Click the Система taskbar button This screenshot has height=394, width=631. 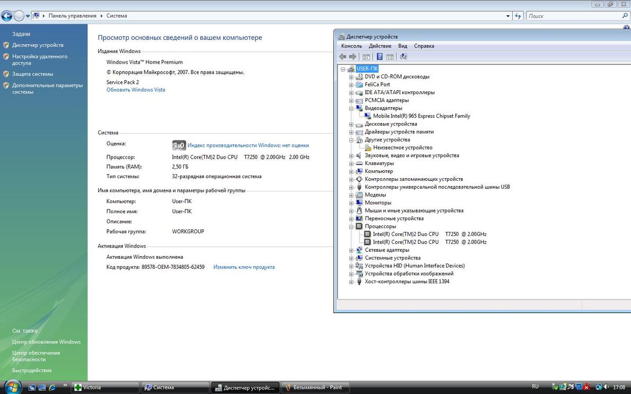coord(175,388)
